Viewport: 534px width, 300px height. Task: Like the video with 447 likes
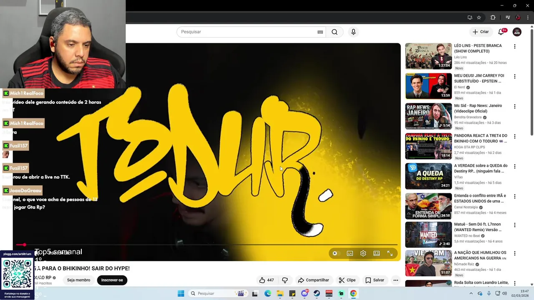pyautogui.click(x=266, y=280)
